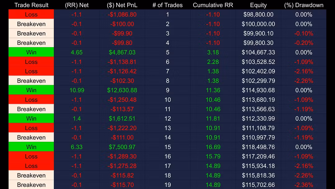Click the $12,630.88 Net PnL cell
Image resolution: width=335 pixels, height=189 pixels.
tap(122, 90)
